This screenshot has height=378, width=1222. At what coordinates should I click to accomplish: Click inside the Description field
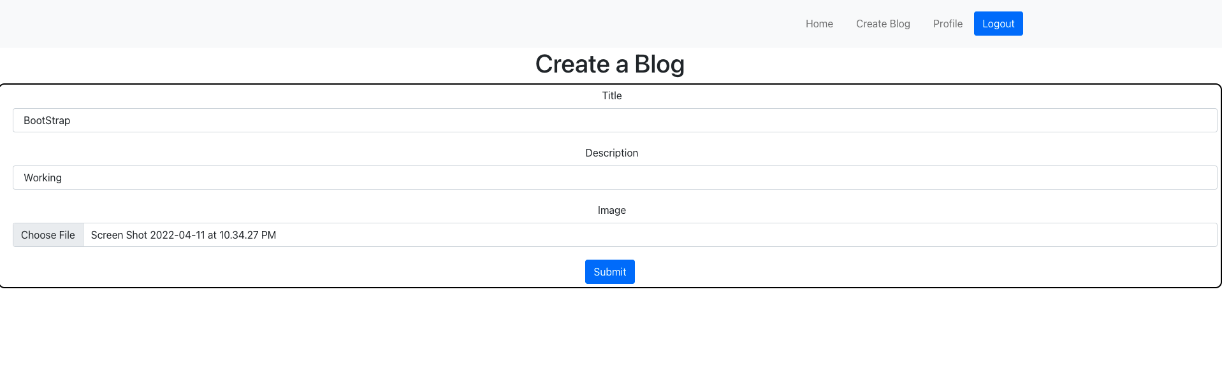(x=319, y=178)
